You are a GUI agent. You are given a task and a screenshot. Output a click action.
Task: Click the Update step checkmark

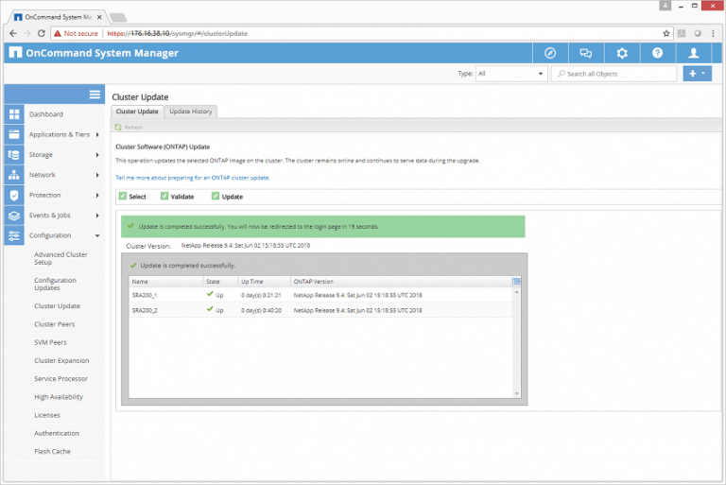[216, 196]
